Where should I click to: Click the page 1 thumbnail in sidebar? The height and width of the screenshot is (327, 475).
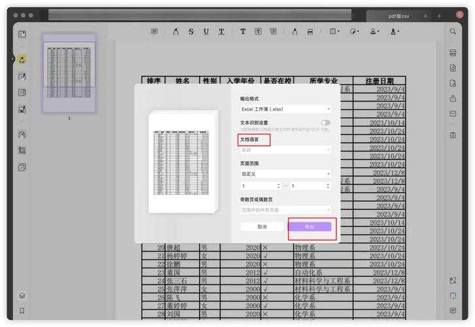(x=69, y=73)
